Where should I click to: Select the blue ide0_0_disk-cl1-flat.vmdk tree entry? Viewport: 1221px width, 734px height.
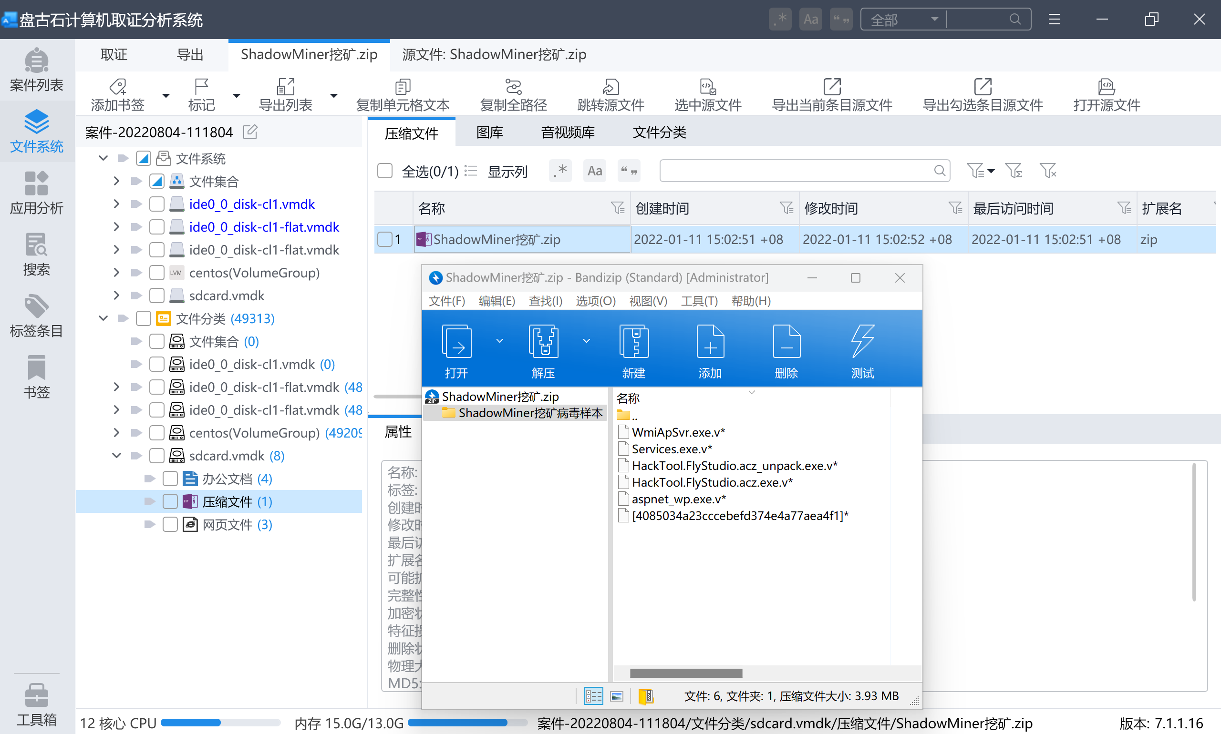[264, 227]
